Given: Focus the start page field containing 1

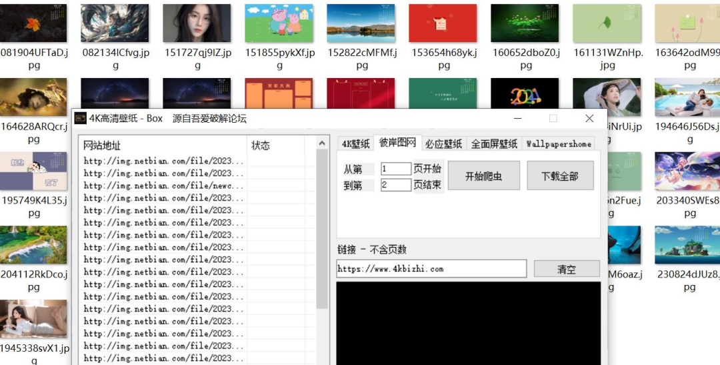Looking at the screenshot, I should (396, 169).
